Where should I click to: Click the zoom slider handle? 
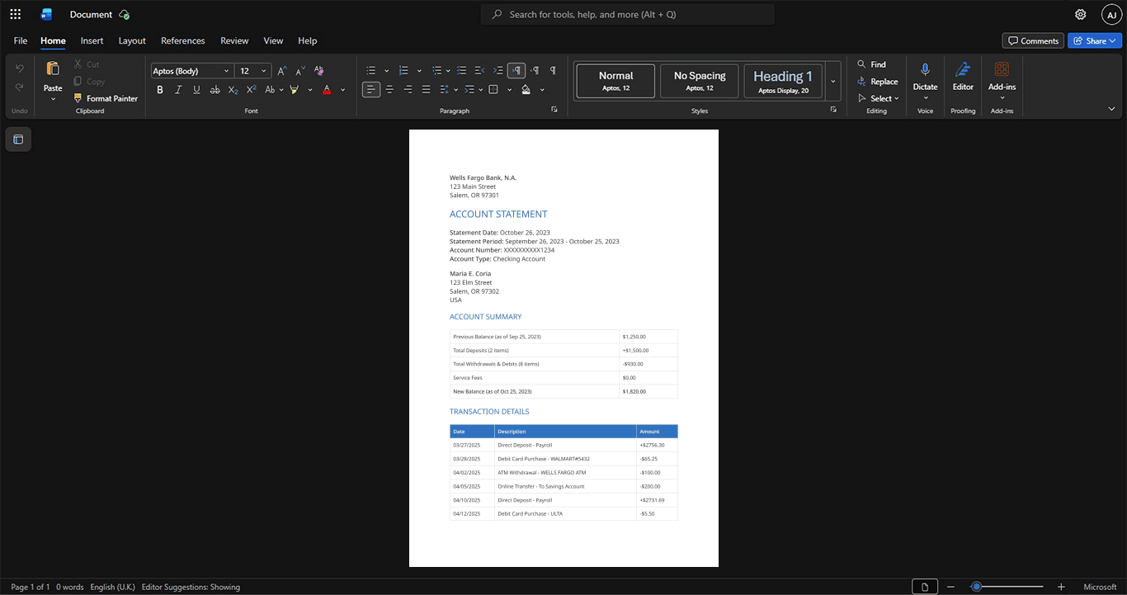[976, 587]
